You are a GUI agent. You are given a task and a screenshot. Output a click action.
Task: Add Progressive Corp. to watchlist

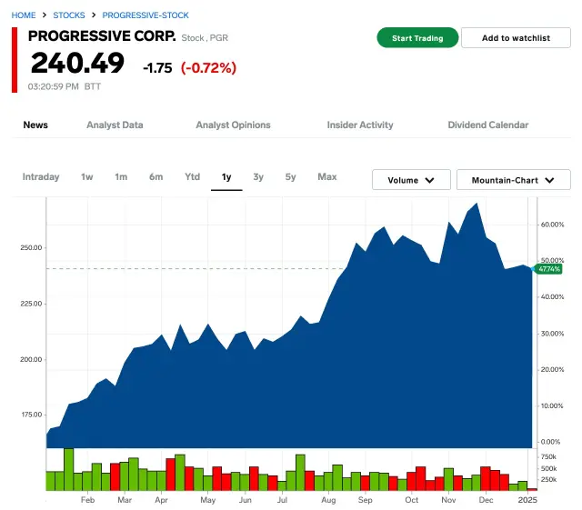516,38
